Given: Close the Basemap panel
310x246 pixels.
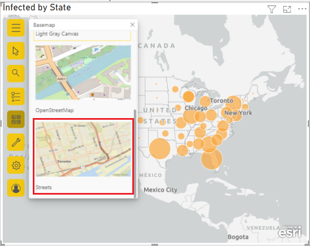Looking at the screenshot, I should [132, 25].
